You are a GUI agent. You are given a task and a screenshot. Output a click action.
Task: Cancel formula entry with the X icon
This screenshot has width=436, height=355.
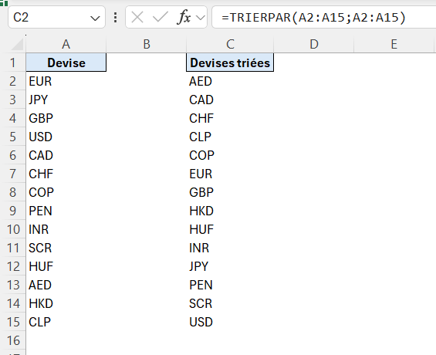click(137, 18)
